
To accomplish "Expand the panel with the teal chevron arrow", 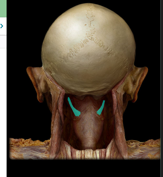I will click(x=2, y=26).
